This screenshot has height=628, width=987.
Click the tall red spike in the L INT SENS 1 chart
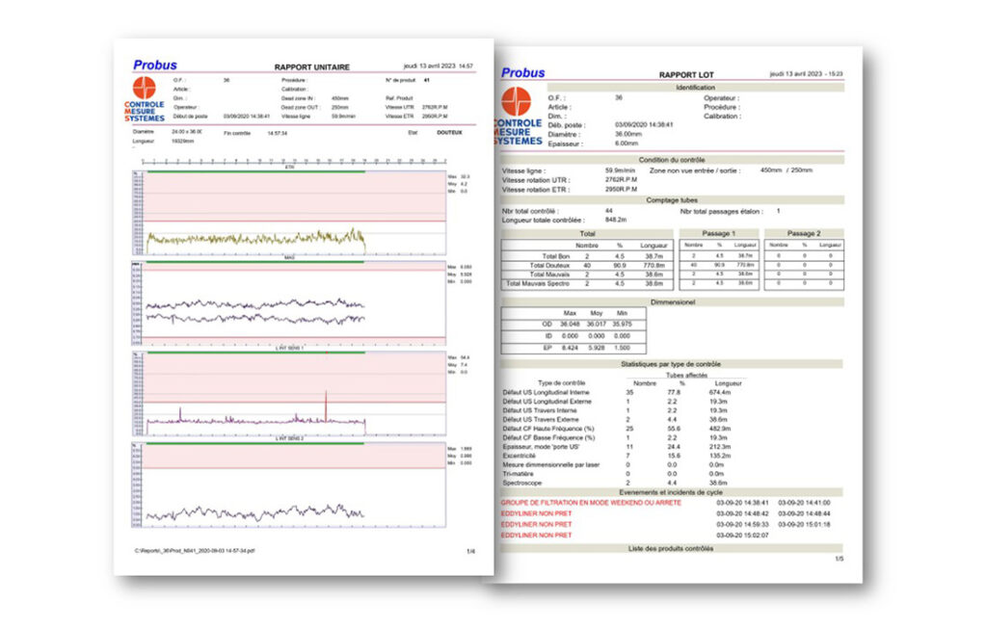tap(326, 406)
